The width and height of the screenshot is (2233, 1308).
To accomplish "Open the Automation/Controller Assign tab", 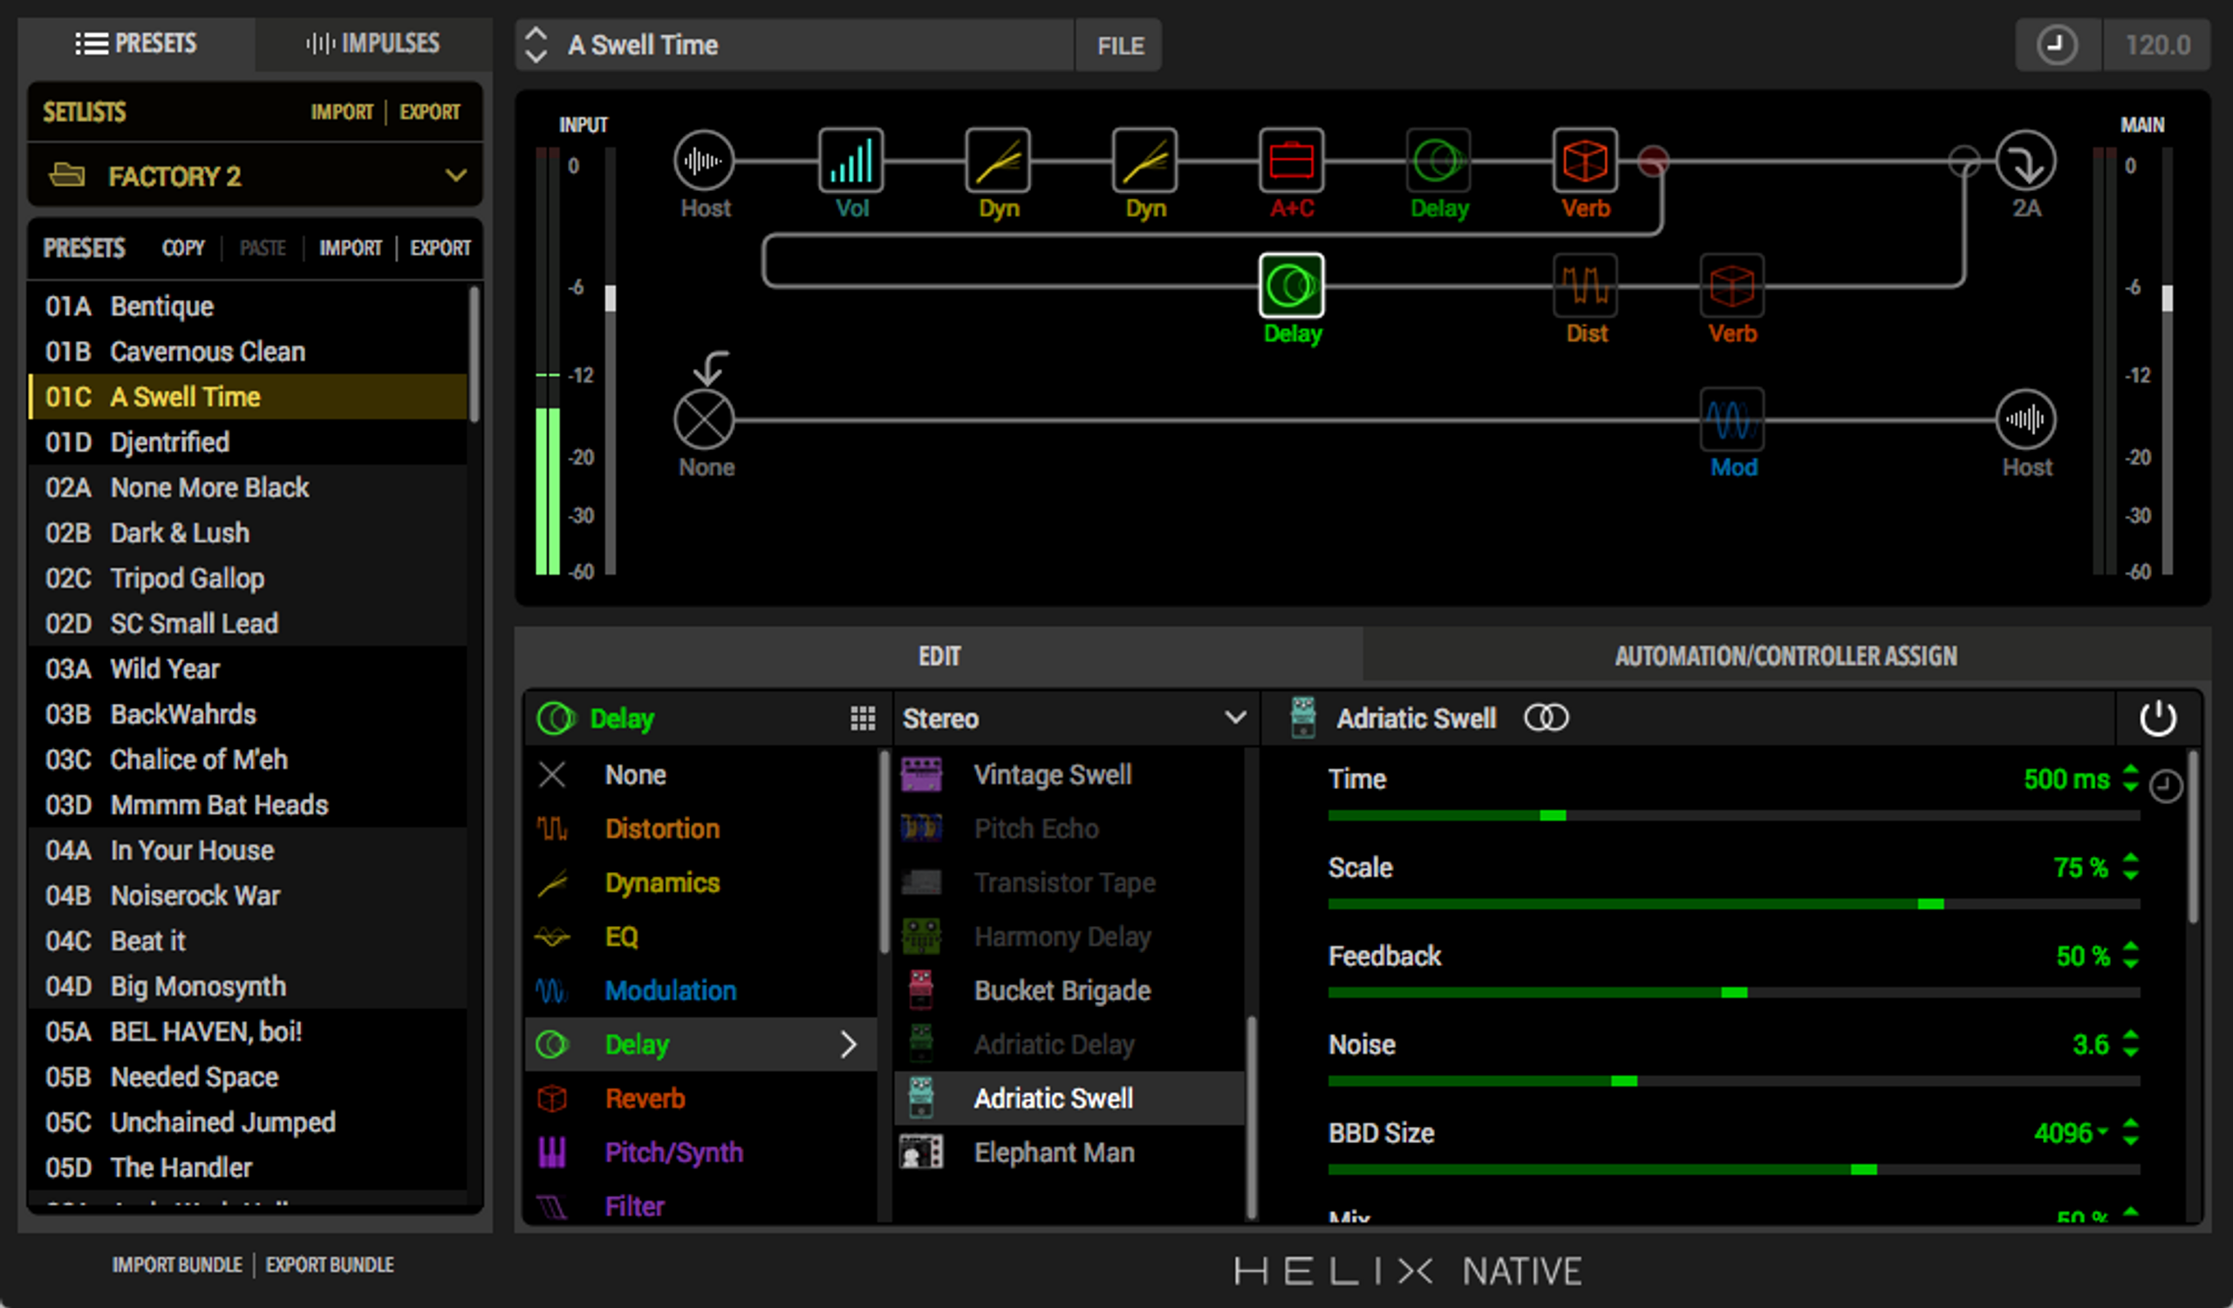I will 1785,657.
